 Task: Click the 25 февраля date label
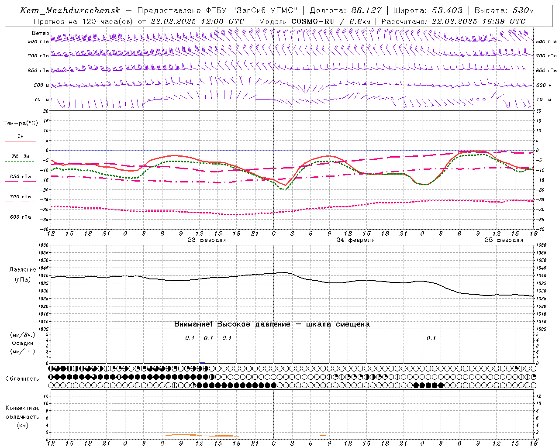504,240
